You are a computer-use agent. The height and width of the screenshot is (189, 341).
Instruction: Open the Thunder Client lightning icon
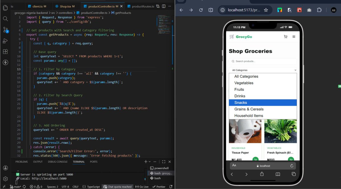[x=5, y=62]
